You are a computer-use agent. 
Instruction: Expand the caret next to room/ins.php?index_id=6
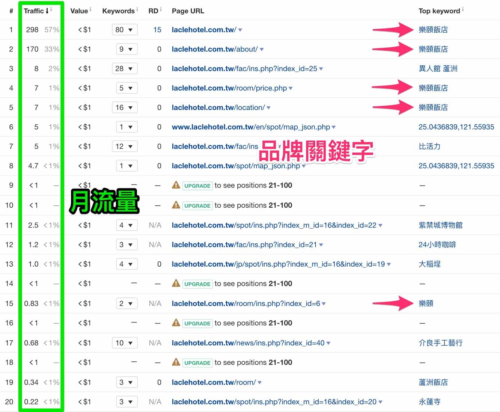(x=324, y=304)
